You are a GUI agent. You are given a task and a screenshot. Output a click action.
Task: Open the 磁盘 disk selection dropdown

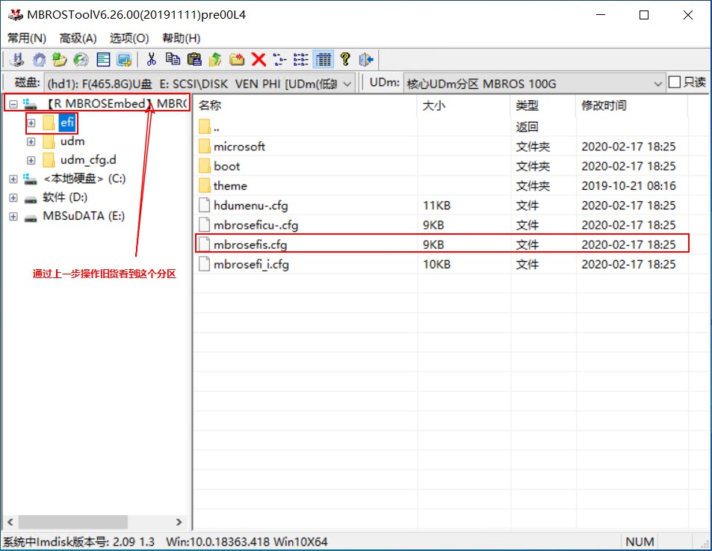[347, 84]
